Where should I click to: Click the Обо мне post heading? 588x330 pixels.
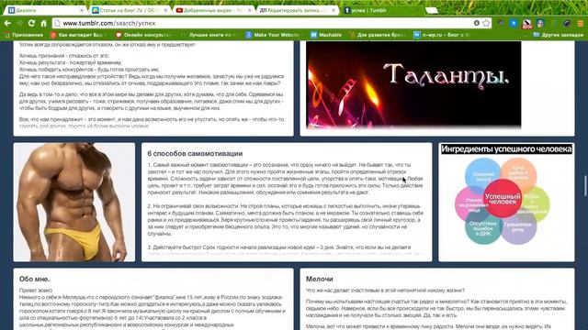coord(35,279)
